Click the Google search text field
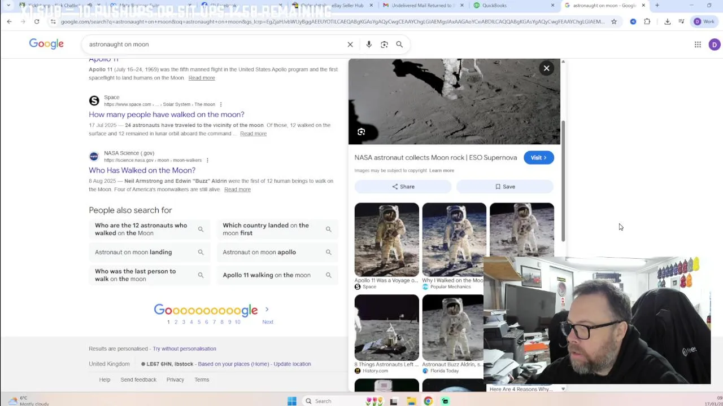 click(x=215, y=45)
